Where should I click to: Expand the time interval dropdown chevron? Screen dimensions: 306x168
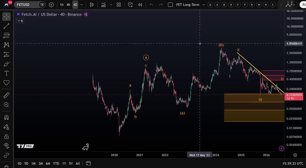(x=82, y=5)
